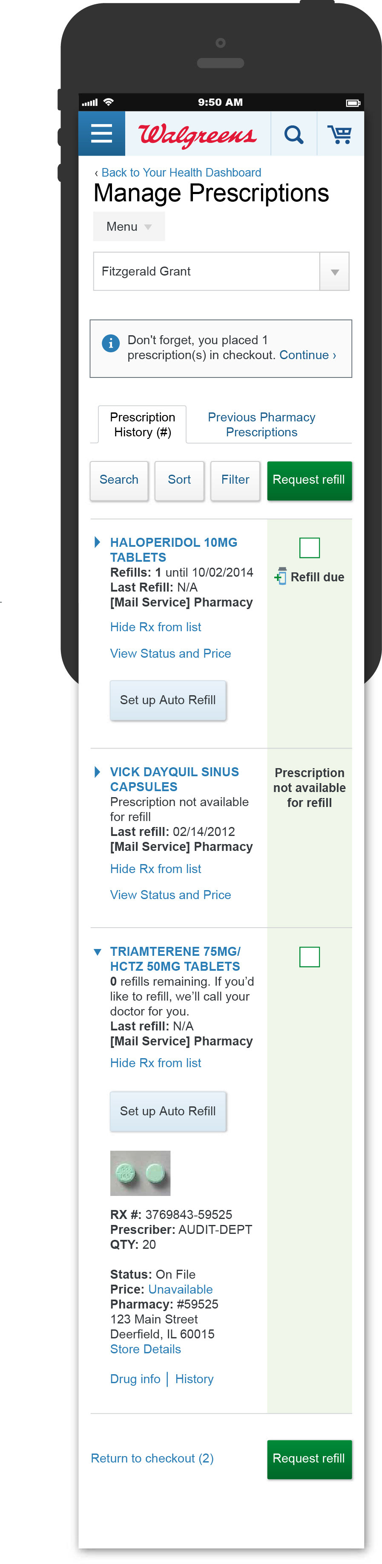Open the shopping cart icon
The width and height of the screenshot is (382, 1564).
[339, 134]
